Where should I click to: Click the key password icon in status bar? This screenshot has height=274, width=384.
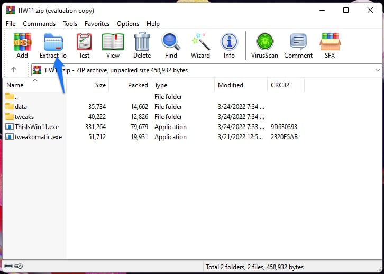(19, 266)
